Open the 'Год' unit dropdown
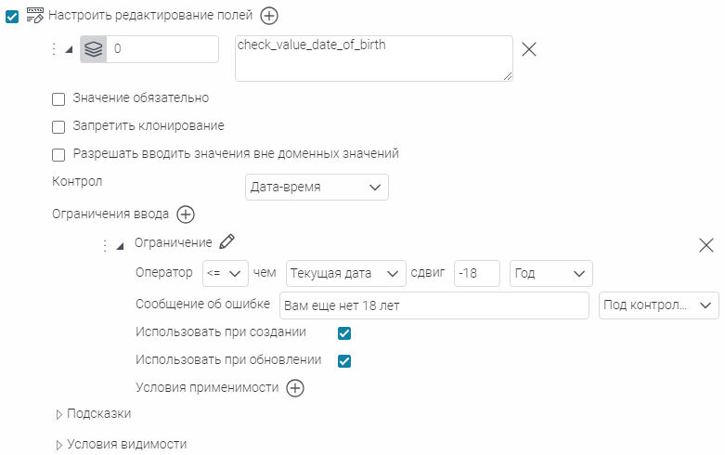Screen dimensions: 725x455 (x=551, y=273)
